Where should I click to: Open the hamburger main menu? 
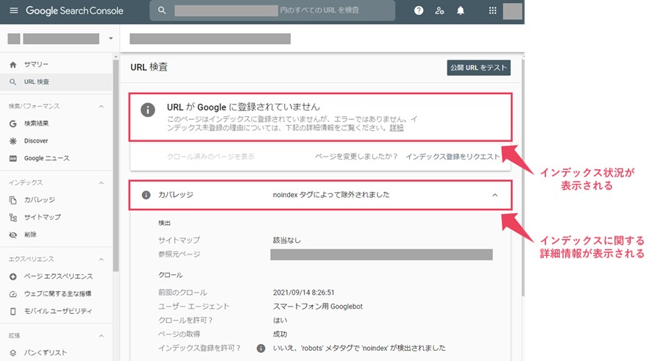[x=13, y=11]
